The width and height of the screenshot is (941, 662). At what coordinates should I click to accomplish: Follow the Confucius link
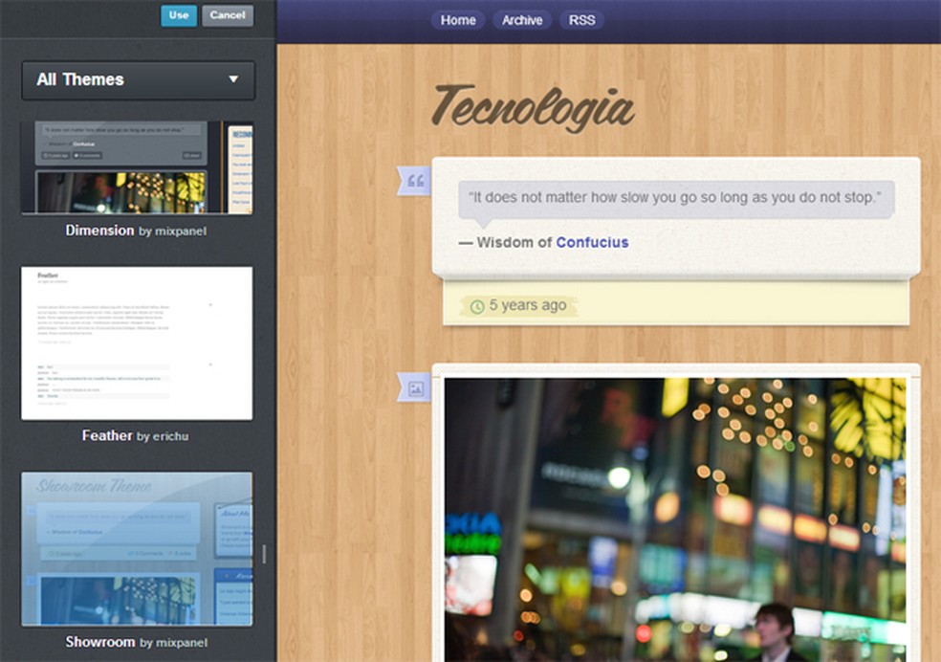tap(592, 242)
